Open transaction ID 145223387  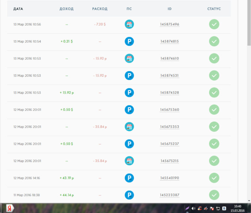170,195
